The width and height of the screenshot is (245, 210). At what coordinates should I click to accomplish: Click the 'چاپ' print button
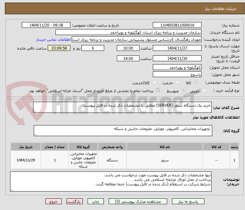96,202
